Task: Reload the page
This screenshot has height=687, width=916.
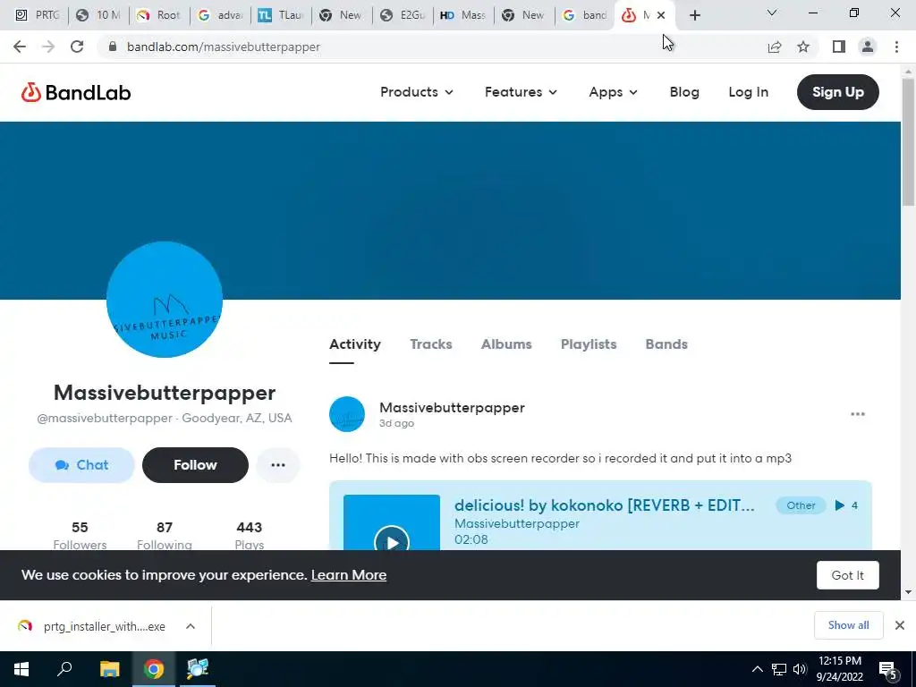Action: click(77, 47)
